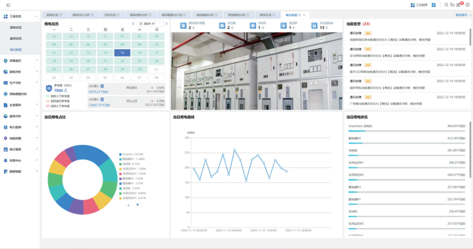473x249 pixels.
Task: Click the 多功能电表 device icon
Action: 314,26
